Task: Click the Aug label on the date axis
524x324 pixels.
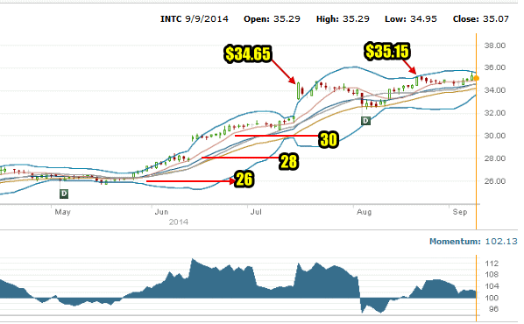Action: pos(364,212)
